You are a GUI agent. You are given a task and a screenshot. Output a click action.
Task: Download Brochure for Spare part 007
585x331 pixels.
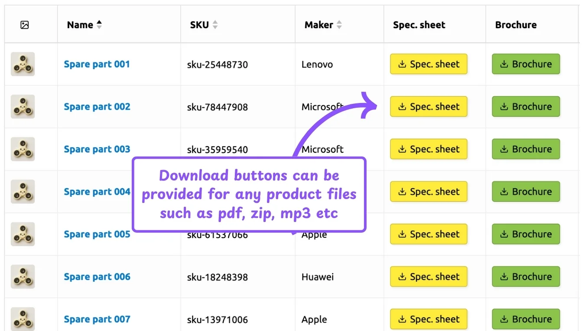point(526,319)
